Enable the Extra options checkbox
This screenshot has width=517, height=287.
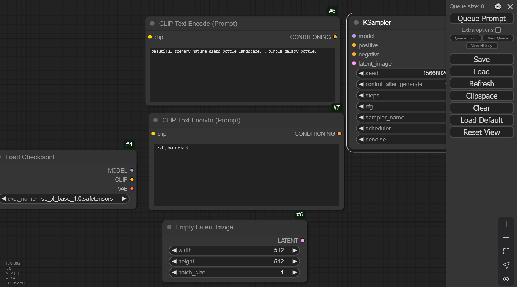(498, 30)
